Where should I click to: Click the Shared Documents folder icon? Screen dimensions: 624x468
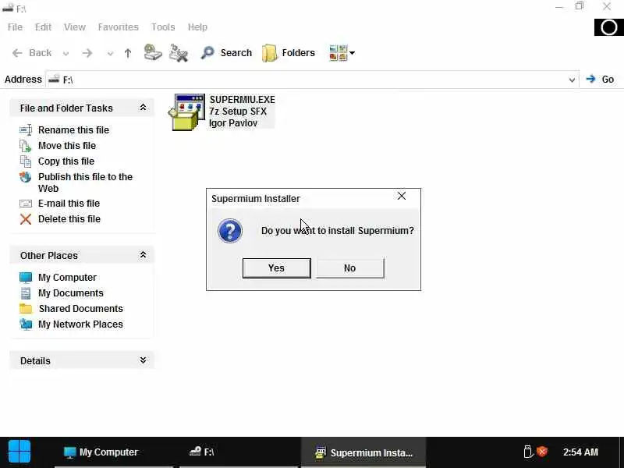(26, 308)
